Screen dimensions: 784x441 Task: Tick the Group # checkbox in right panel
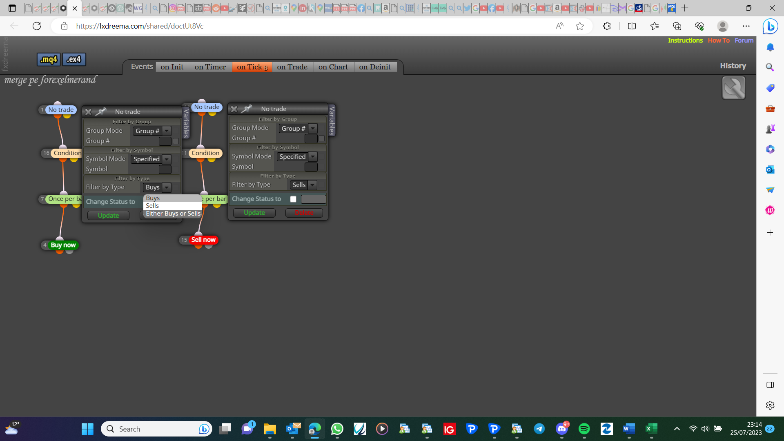321,138
